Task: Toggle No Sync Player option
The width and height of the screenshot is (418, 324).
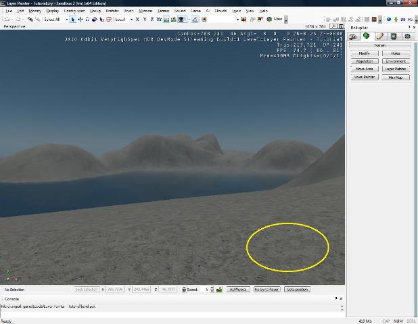Action: point(266,290)
